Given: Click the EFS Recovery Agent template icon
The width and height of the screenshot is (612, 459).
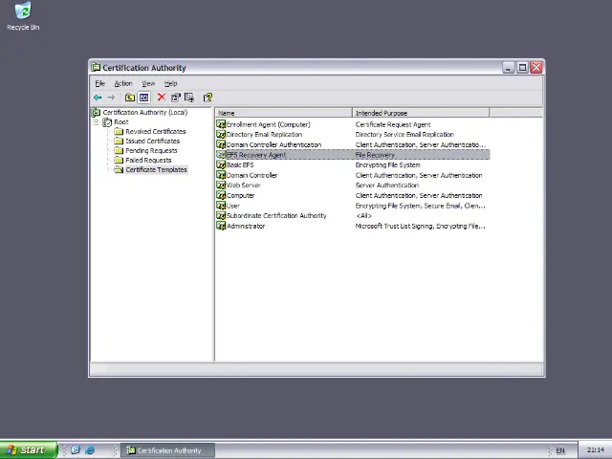Looking at the screenshot, I should point(221,155).
